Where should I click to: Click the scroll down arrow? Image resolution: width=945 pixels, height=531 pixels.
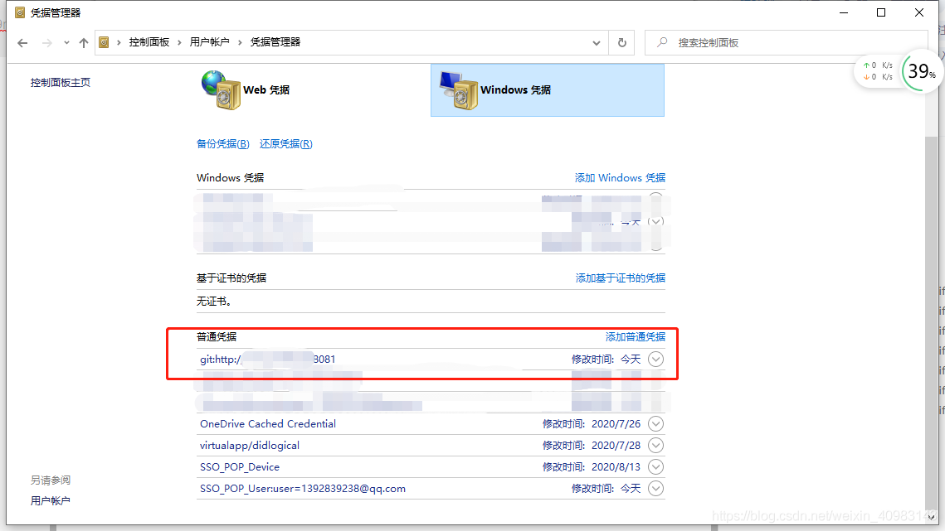point(931,517)
